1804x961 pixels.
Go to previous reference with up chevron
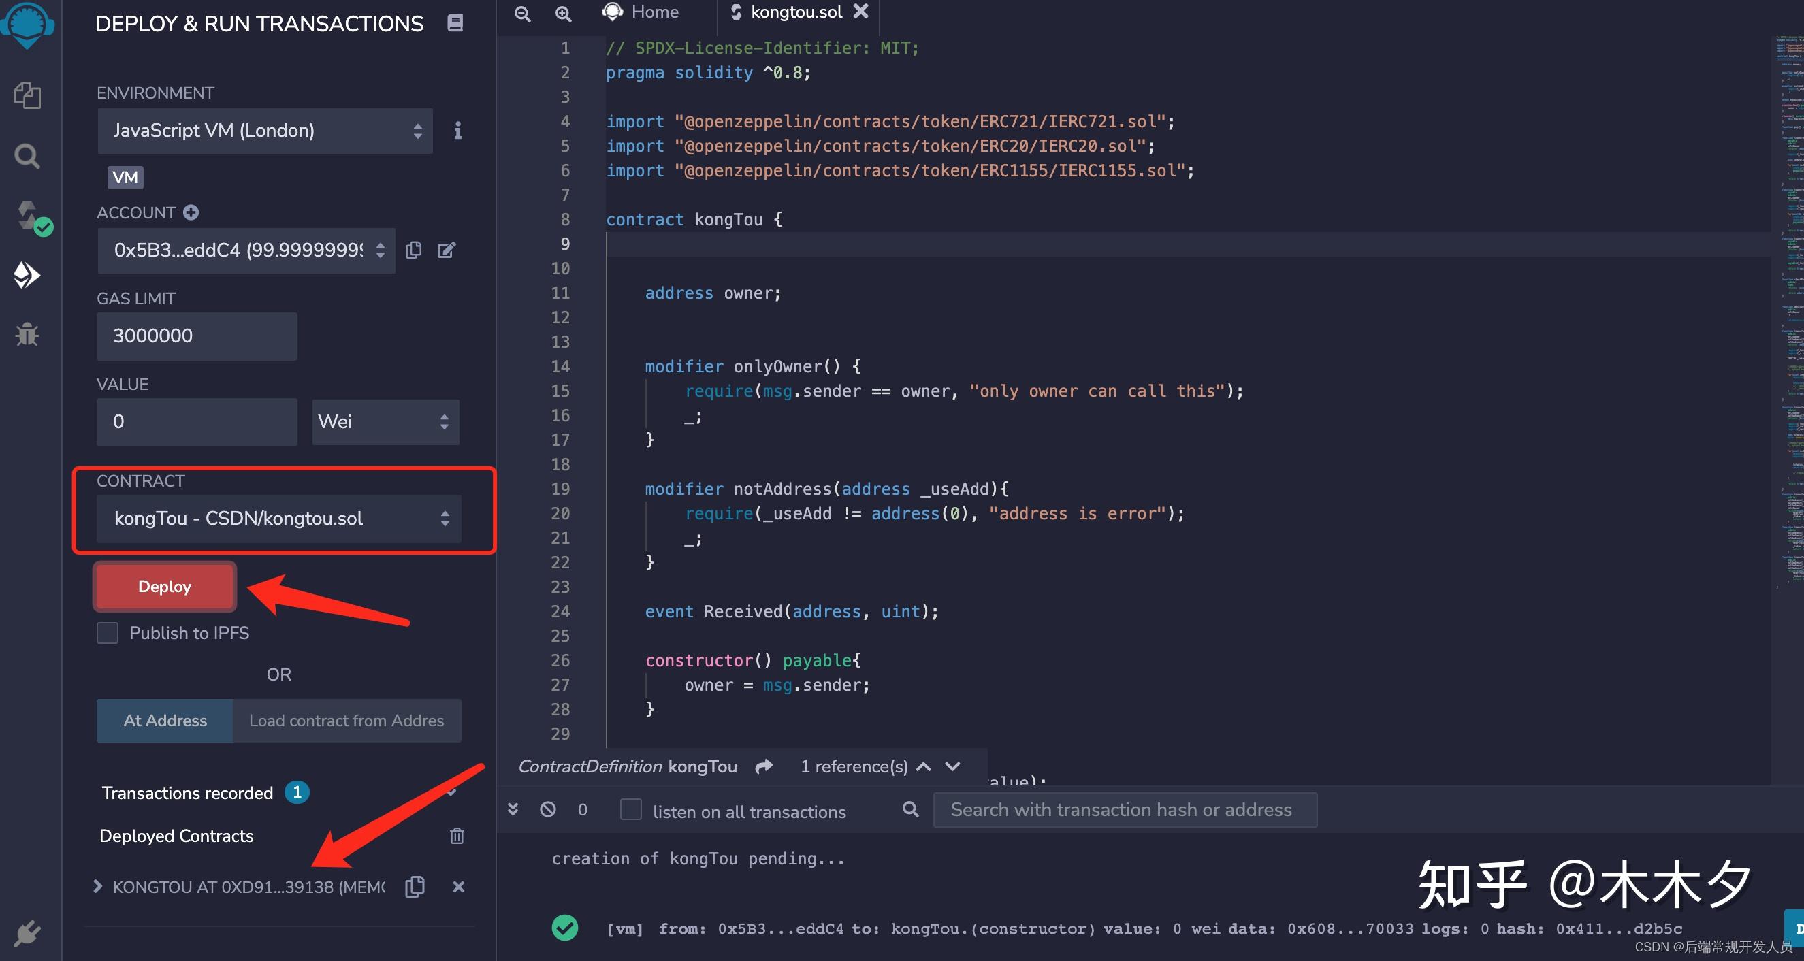pyautogui.click(x=924, y=766)
